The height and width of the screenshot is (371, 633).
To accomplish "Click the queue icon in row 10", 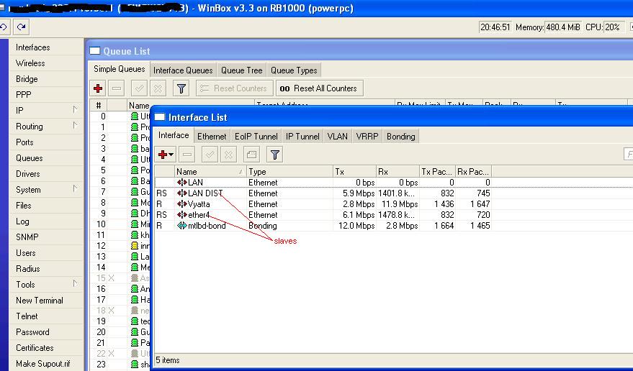I will (x=135, y=224).
